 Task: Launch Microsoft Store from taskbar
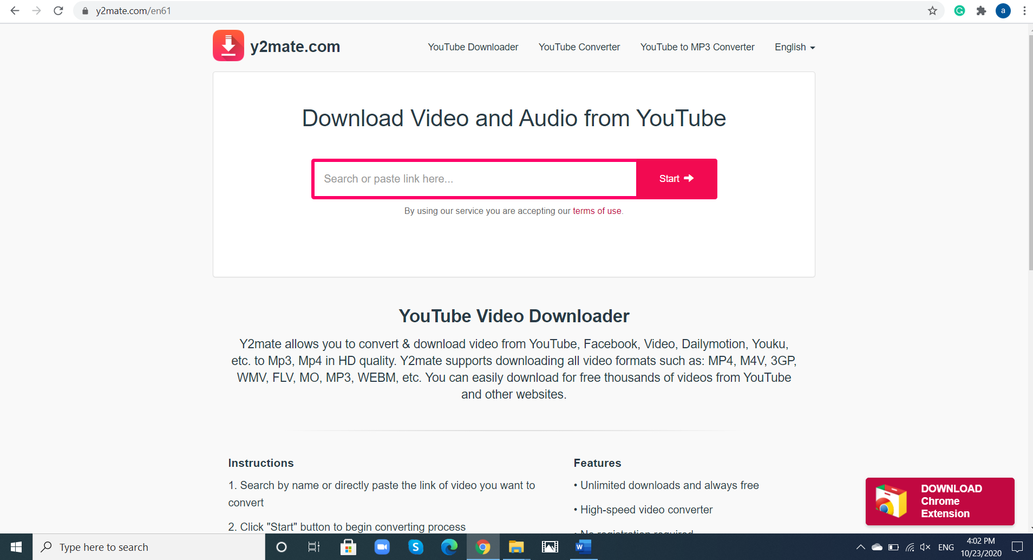click(x=348, y=547)
